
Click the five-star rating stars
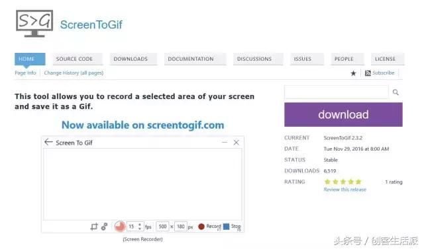pos(343,182)
